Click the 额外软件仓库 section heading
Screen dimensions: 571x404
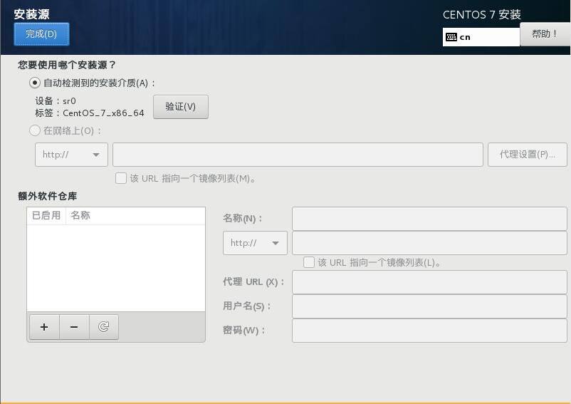click(47, 197)
